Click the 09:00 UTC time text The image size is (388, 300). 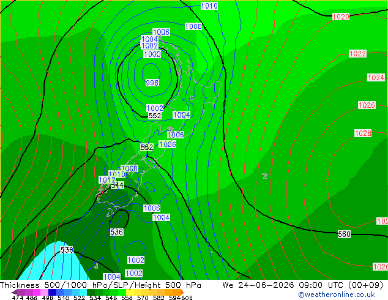point(322,285)
